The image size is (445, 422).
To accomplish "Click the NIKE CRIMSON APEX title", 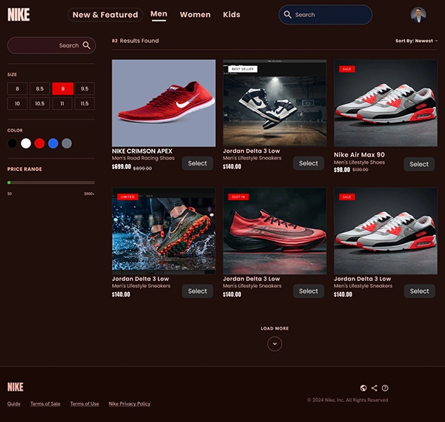I will pos(142,151).
